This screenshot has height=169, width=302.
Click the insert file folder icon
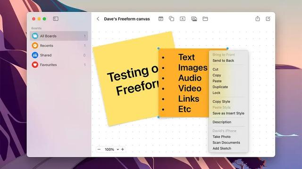pyautogui.click(x=205, y=19)
